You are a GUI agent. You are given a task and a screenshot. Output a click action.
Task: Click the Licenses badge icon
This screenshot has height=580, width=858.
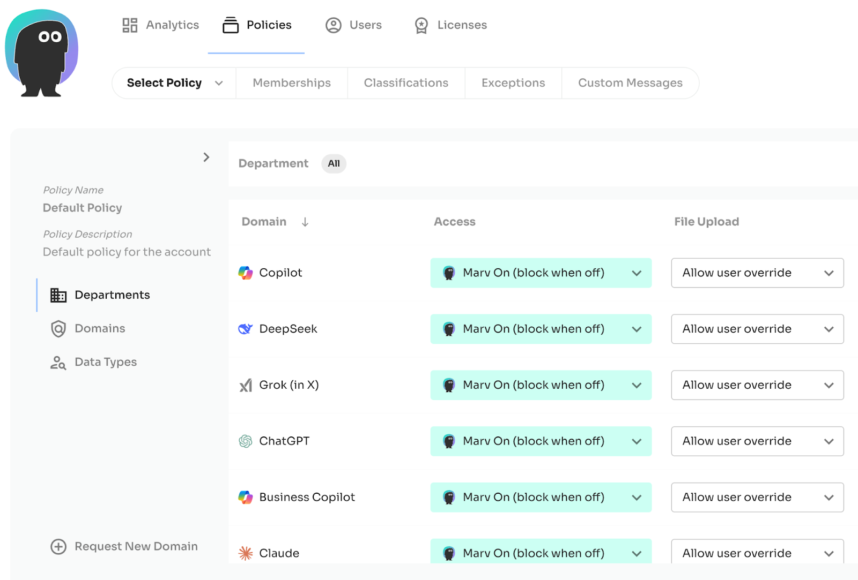click(421, 25)
